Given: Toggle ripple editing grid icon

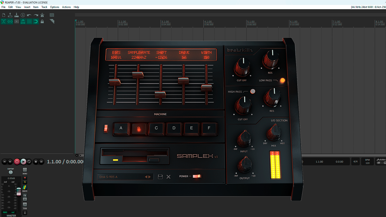Looking at the screenshot, I should pyautogui.click(x=16, y=21).
